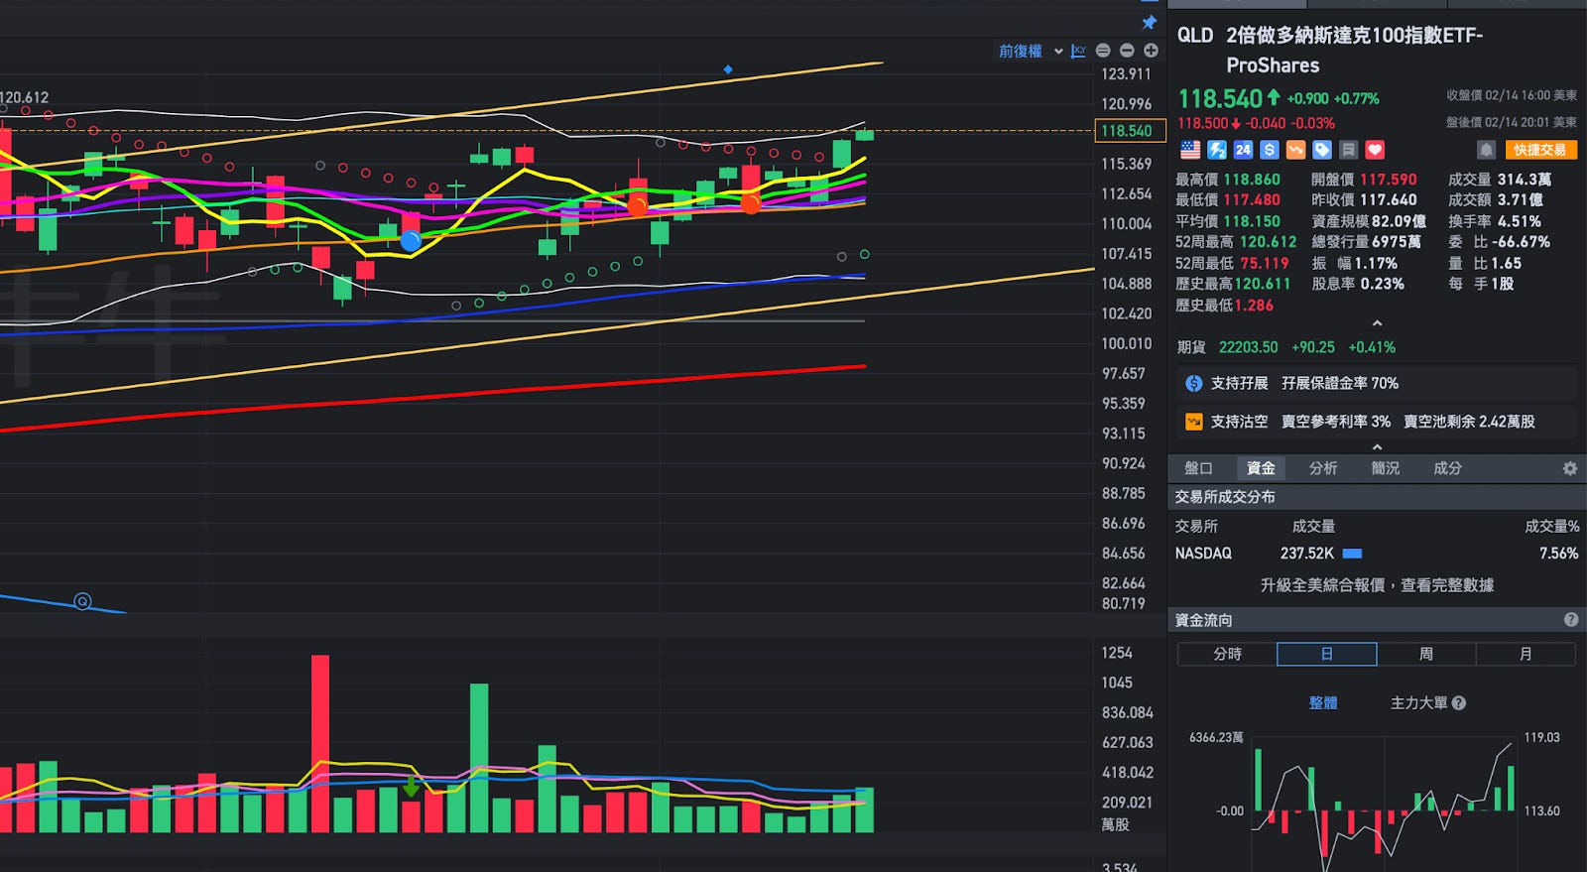Open the 分析 tab
Viewport: 1587px width, 872px height.
click(1323, 468)
